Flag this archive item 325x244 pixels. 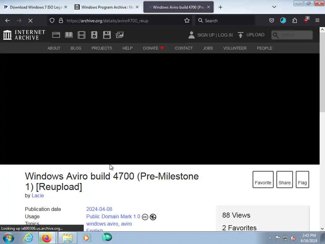click(x=302, y=180)
